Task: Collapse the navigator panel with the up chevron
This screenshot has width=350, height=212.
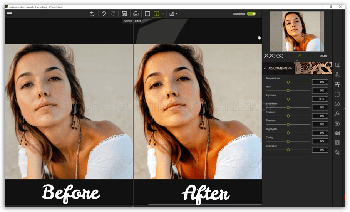Action: (297, 61)
